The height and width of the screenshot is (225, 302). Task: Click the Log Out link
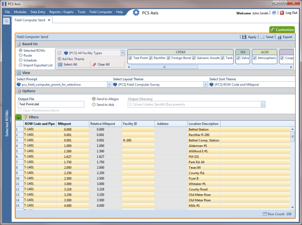click(x=291, y=13)
